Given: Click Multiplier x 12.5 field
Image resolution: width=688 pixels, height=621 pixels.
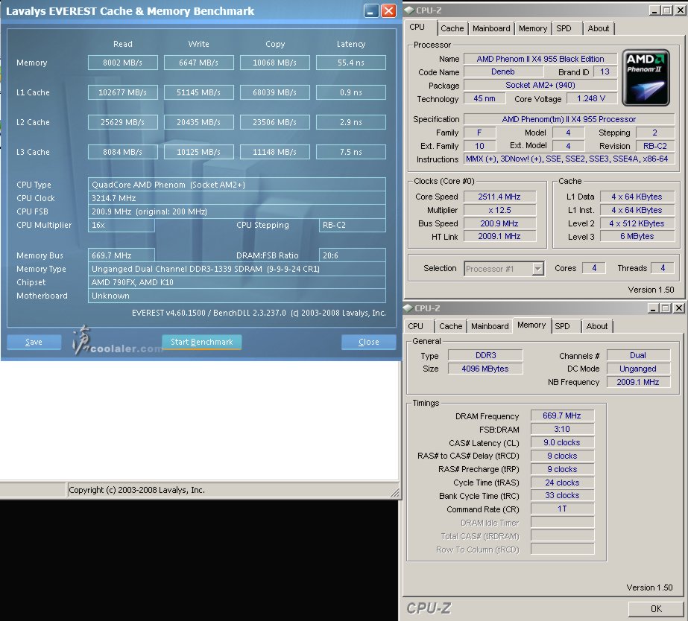Looking at the screenshot, I should (499, 210).
